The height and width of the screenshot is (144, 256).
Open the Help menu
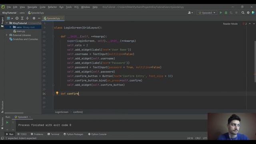click(95, 7)
